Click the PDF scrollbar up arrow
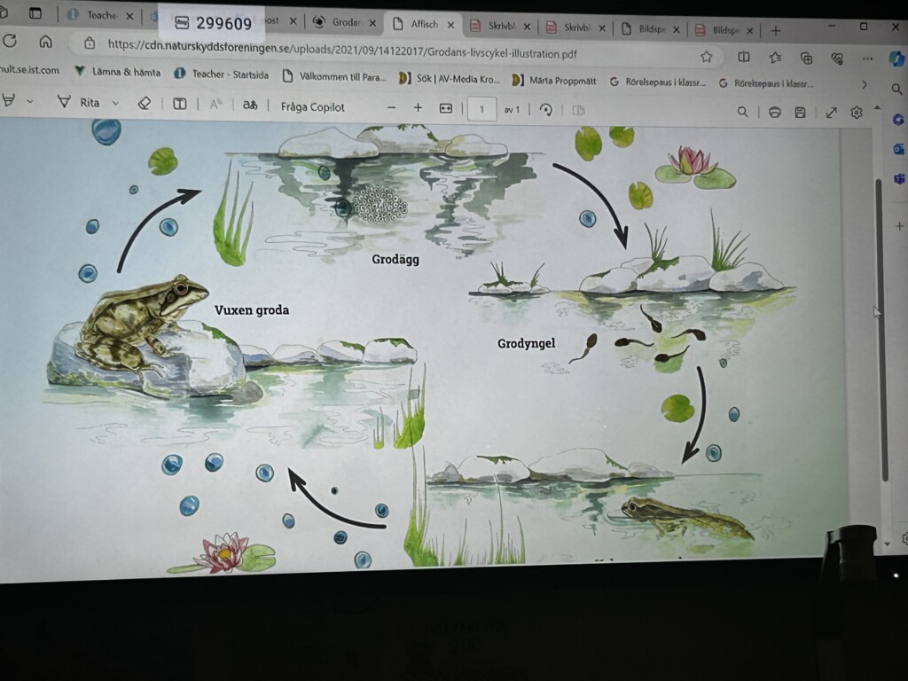Screen dimensions: 908x681 tap(877, 108)
